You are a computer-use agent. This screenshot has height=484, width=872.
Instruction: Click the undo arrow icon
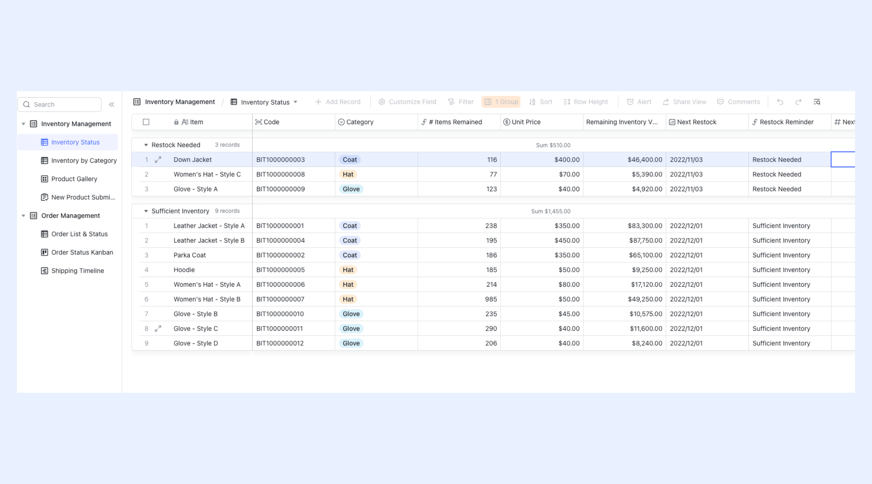(x=780, y=102)
